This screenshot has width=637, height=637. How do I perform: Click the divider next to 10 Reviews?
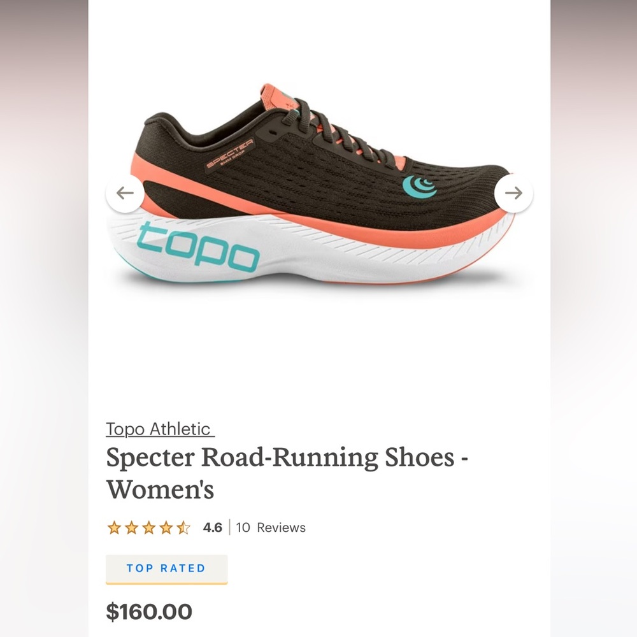pos(231,527)
